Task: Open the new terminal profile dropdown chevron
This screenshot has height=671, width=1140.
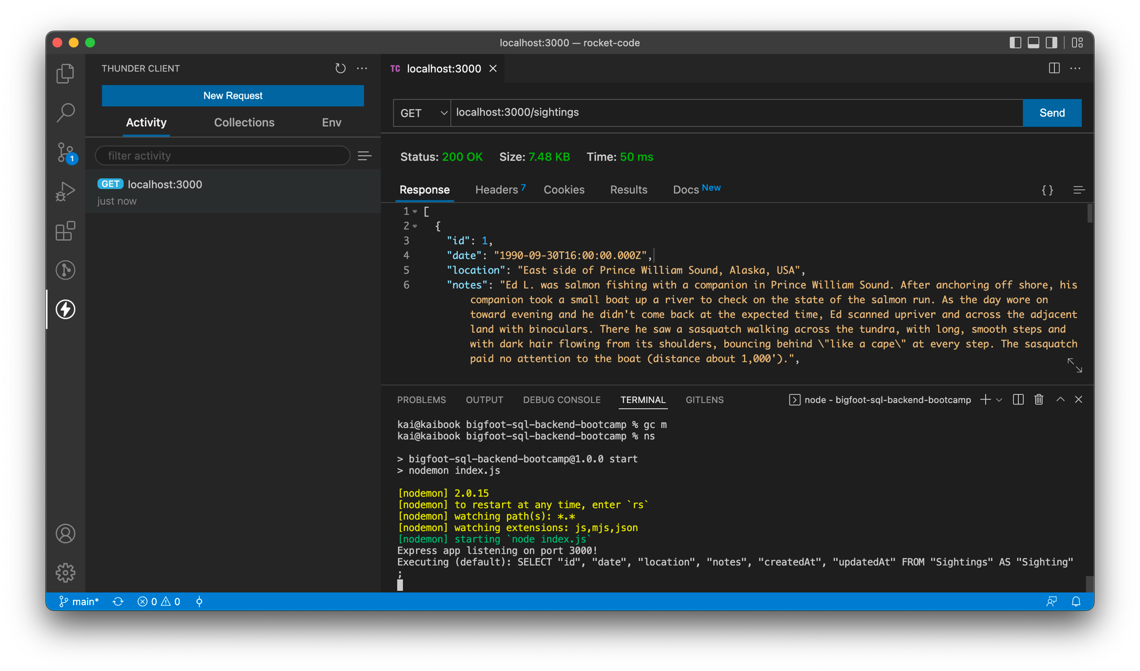Action: pyautogui.click(x=999, y=400)
